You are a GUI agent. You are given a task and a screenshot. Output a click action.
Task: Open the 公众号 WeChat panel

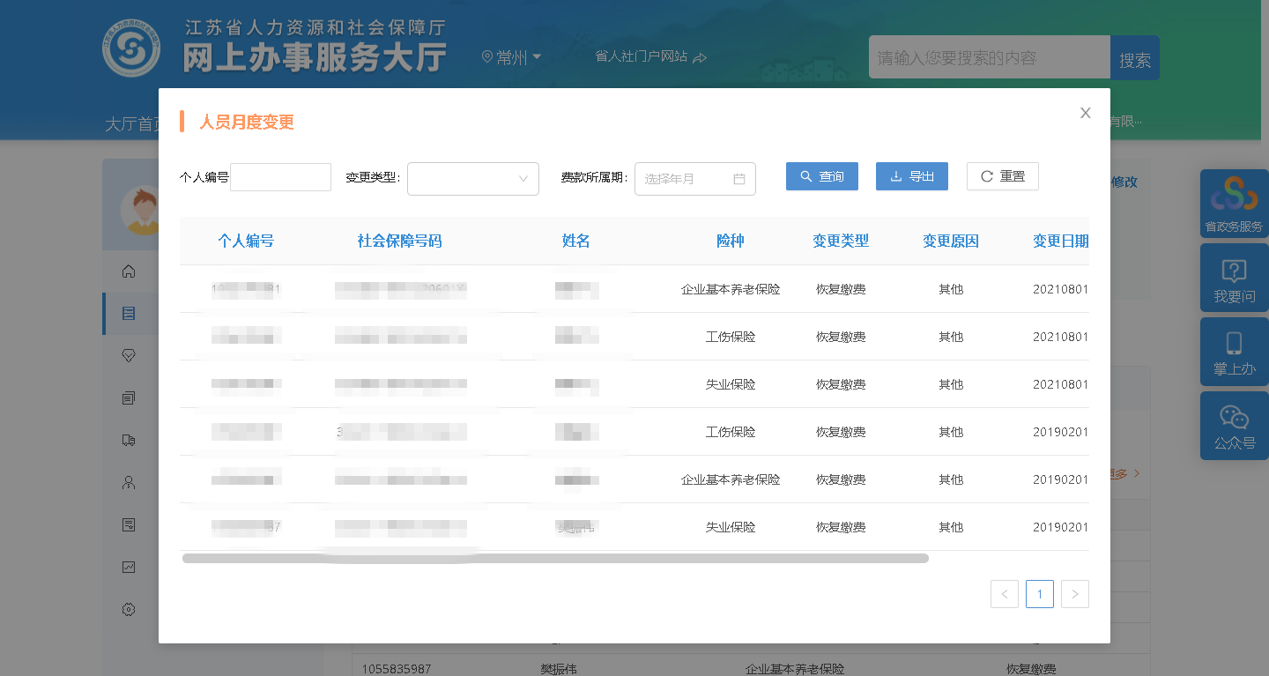pos(1234,427)
